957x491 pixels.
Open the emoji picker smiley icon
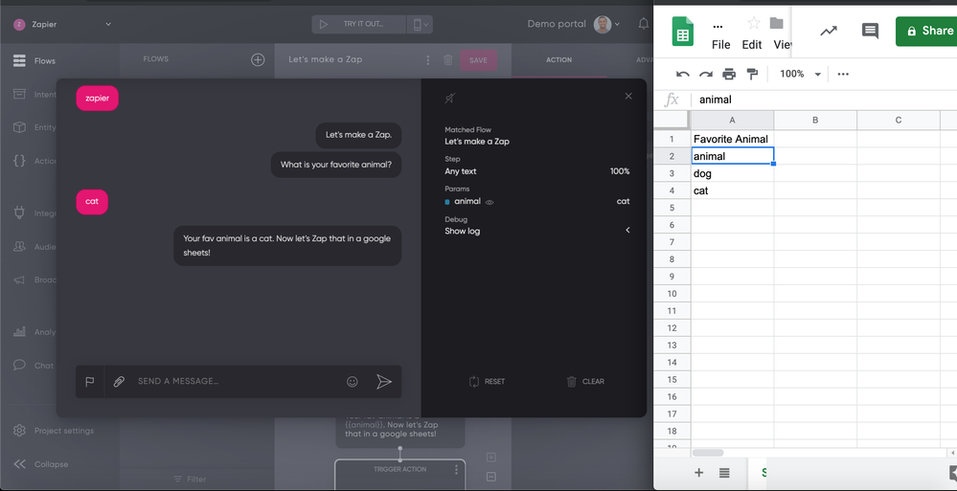tap(353, 382)
